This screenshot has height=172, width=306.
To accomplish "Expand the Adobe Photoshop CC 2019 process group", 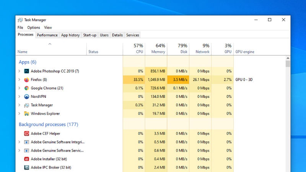I will 19,71.
